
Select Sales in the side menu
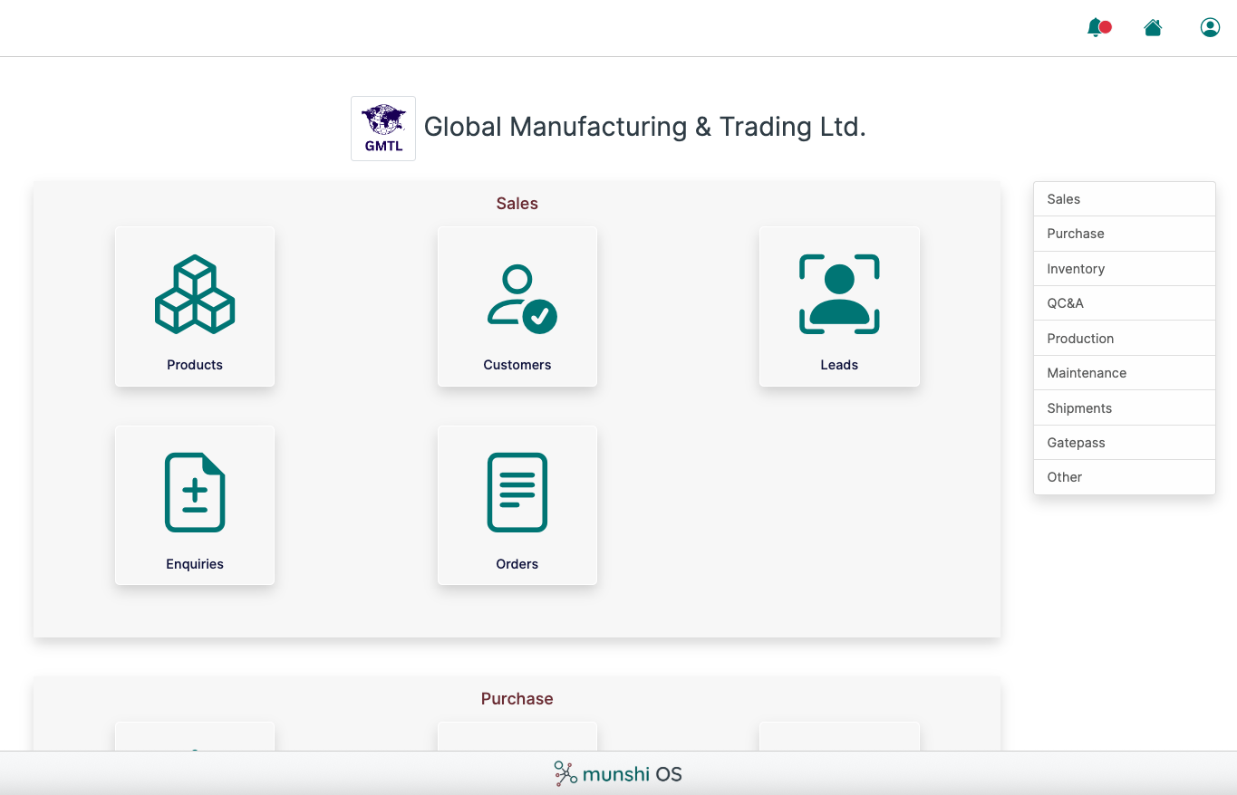point(1124,199)
